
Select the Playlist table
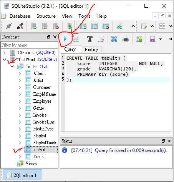(40, 136)
